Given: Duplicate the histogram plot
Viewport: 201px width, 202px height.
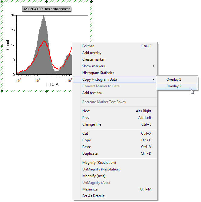Looking at the screenshot, I should tap(90, 153).
